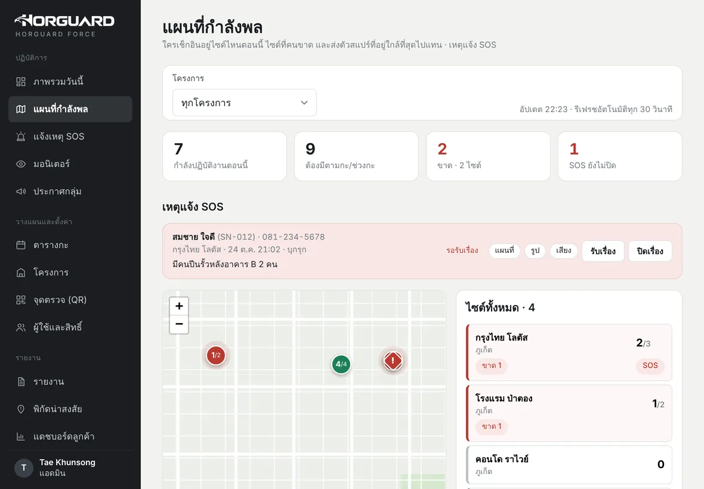Image resolution: width=704 pixels, height=489 pixels.
Task: Click the Horguard Force logo
Action: pyautogui.click(x=64, y=26)
